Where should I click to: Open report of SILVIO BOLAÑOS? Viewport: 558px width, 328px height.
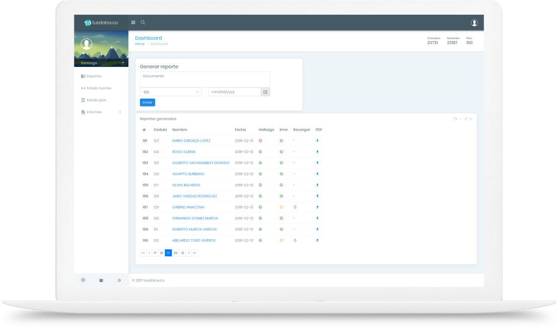[x=186, y=185]
